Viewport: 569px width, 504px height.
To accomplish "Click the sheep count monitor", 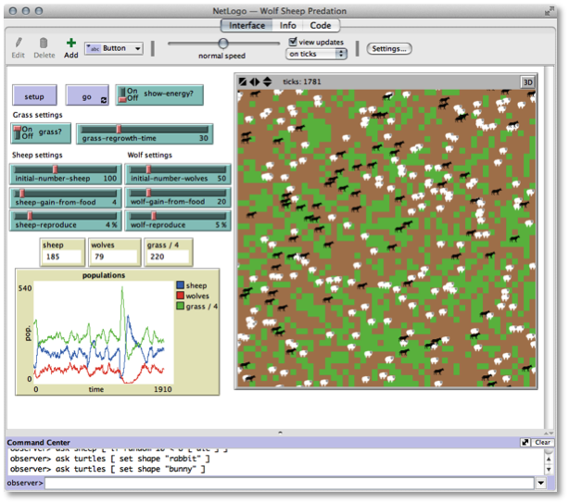I will 62,252.
